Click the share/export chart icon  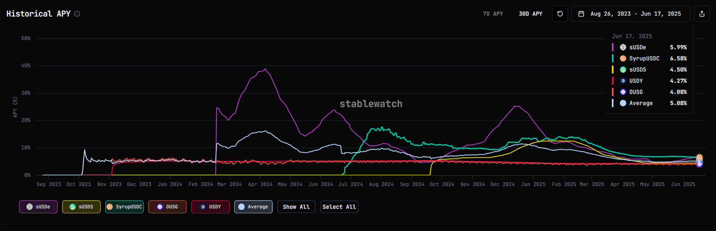click(702, 14)
